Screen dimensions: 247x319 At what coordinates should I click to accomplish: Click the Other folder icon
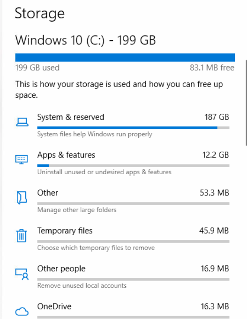22,197
